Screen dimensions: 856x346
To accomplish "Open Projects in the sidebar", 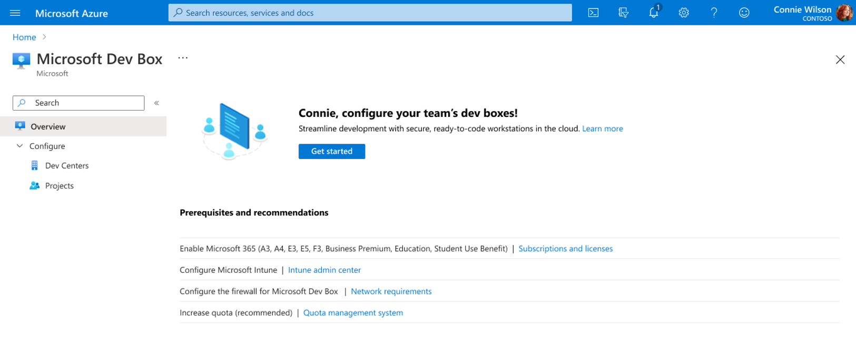I will (x=59, y=186).
